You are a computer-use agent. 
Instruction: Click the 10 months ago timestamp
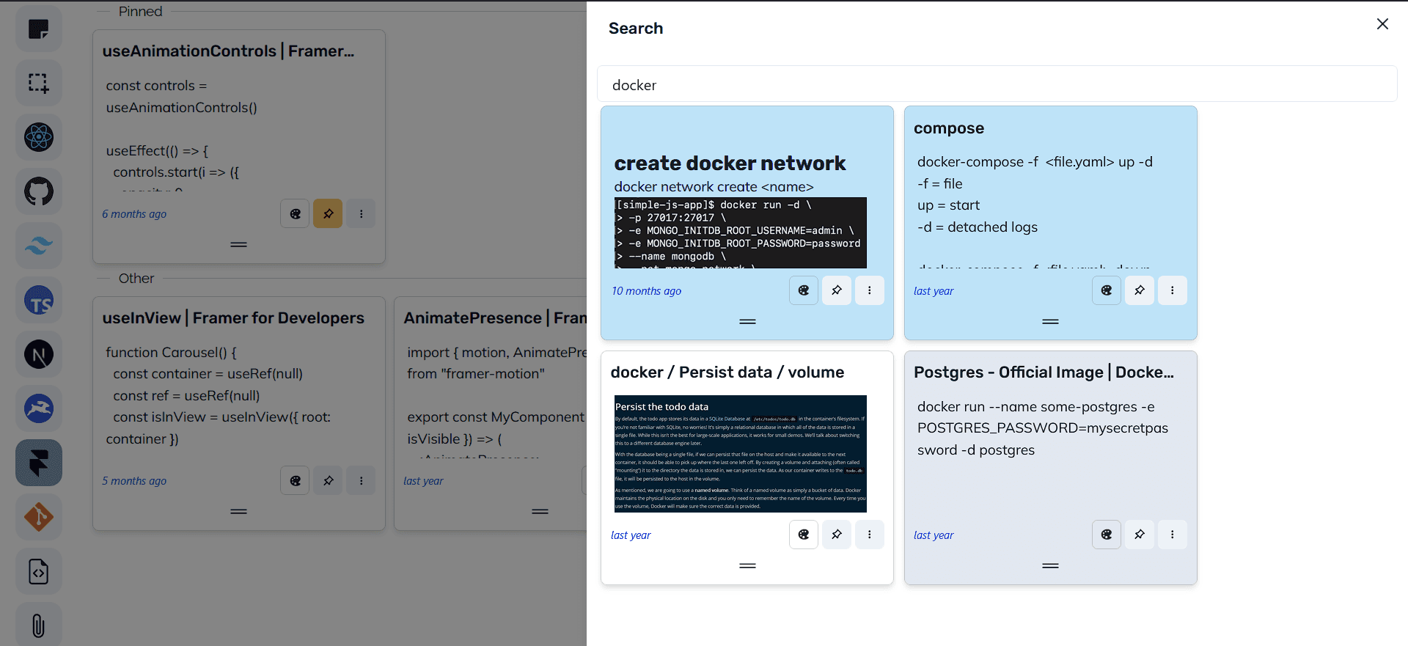click(647, 291)
